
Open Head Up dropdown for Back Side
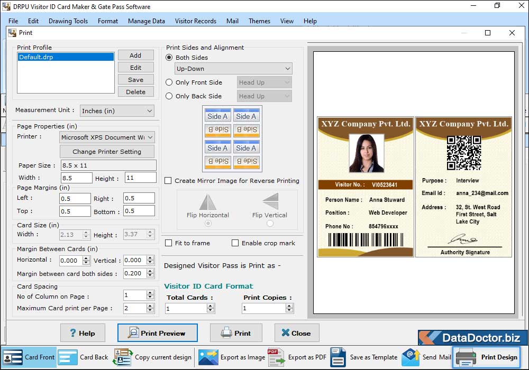click(x=264, y=96)
